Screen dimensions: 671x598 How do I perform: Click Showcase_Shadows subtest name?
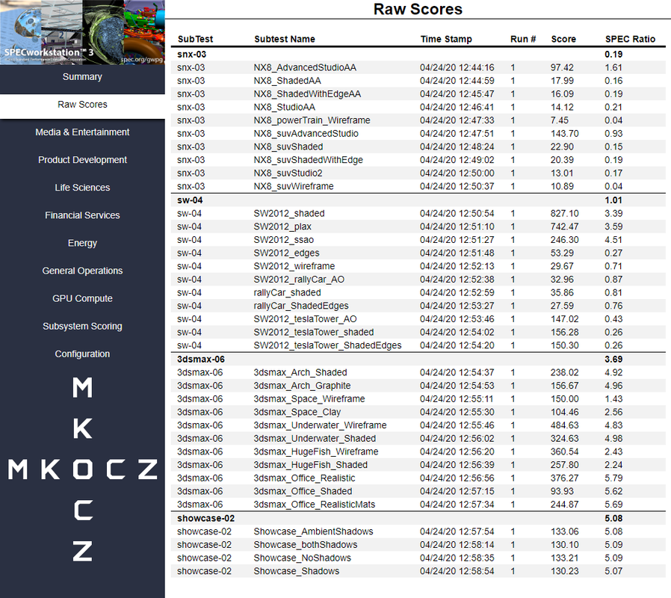pos(296,571)
